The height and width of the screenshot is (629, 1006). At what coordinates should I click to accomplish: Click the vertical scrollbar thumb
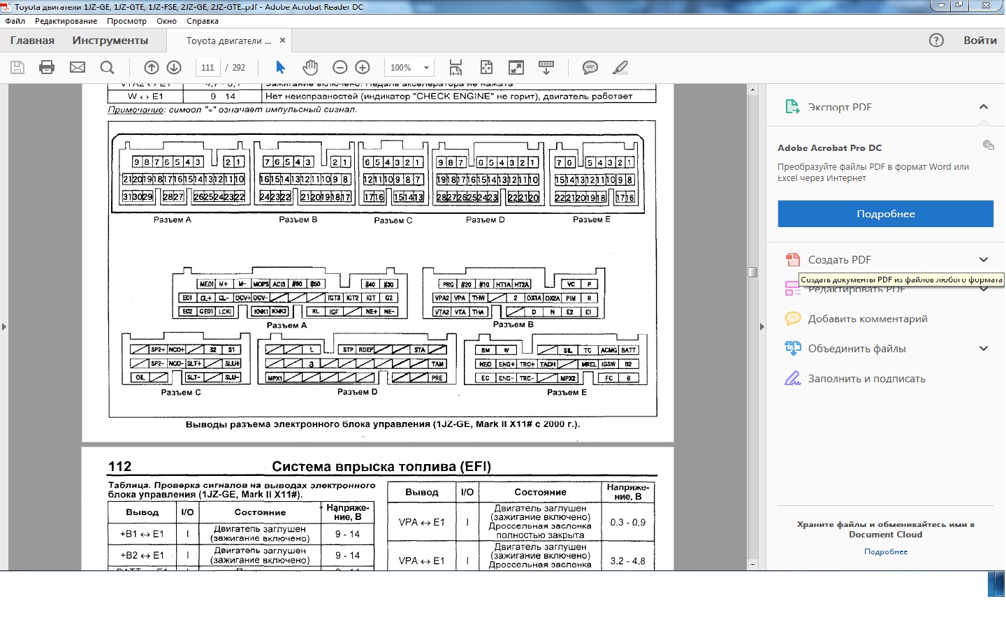pos(752,272)
